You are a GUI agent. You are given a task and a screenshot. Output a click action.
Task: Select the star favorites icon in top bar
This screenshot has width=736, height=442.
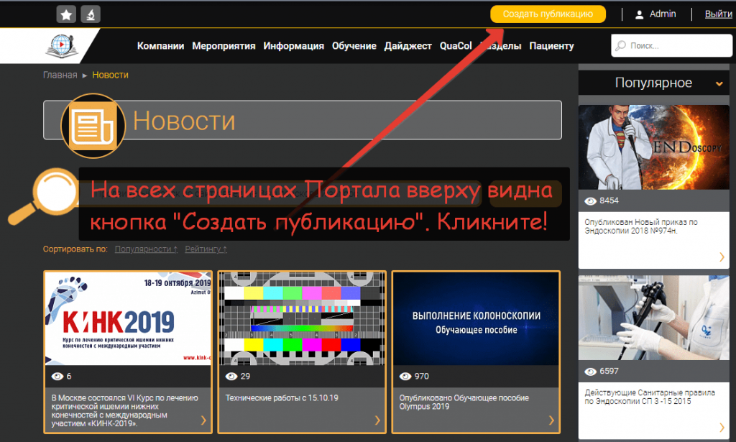pos(65,13)
